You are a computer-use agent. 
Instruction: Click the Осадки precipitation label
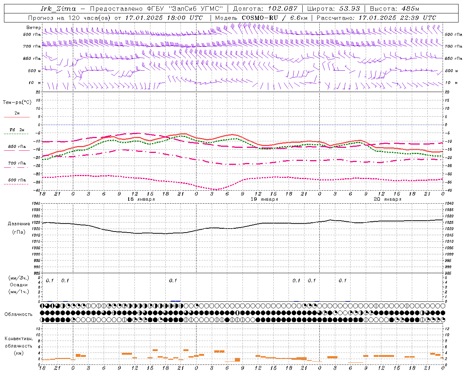tap(19, 285)
